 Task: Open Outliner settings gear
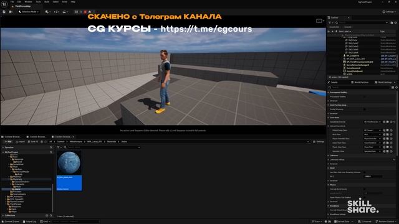click(x=396, y=22)
